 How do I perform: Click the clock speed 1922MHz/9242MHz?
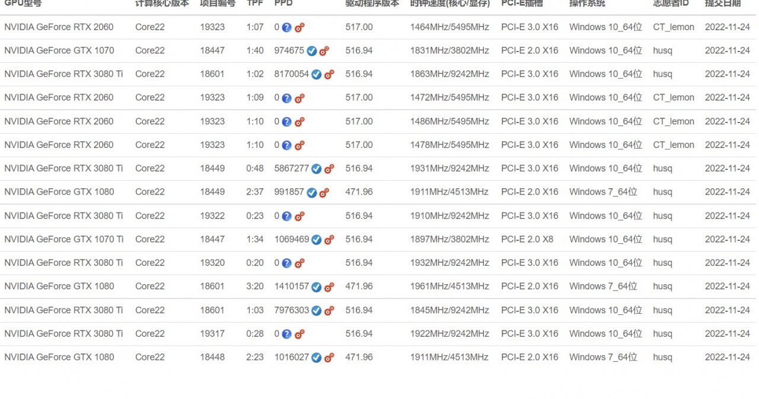449,333
